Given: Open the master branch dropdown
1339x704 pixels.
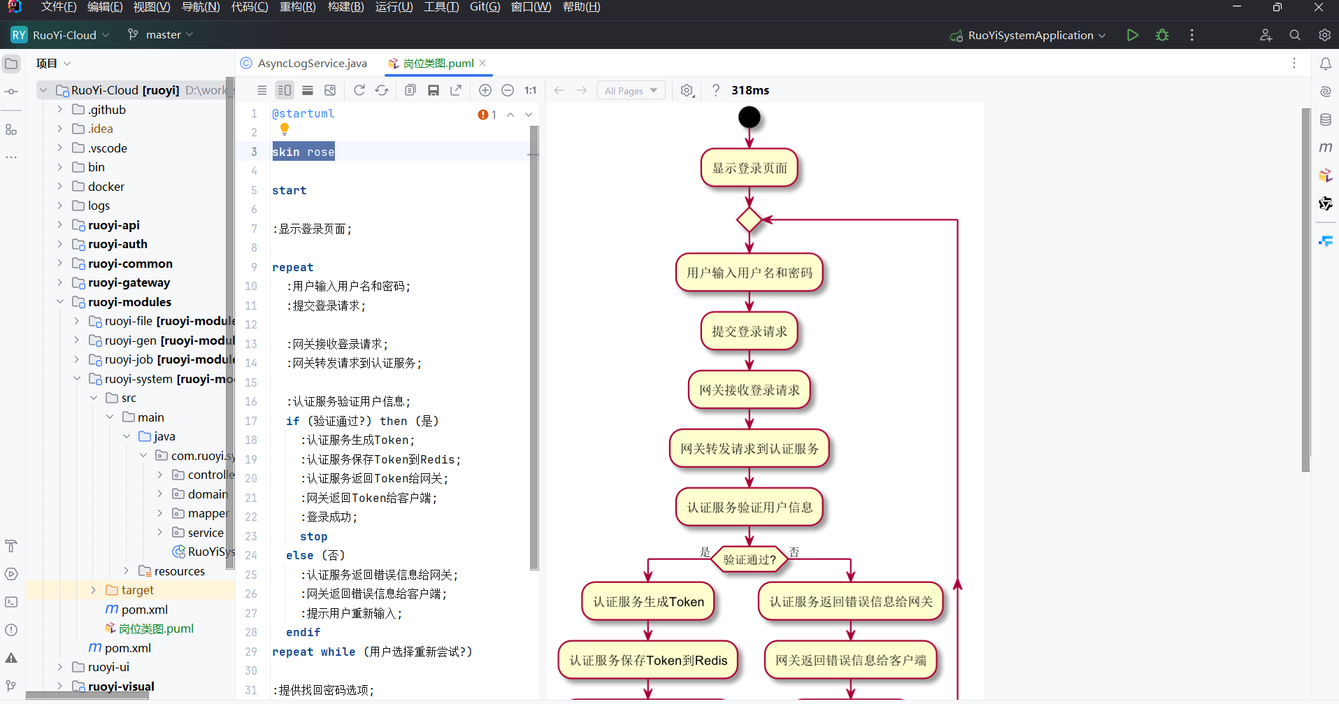Looking at the screenshot, I should (x=159, y=34).
